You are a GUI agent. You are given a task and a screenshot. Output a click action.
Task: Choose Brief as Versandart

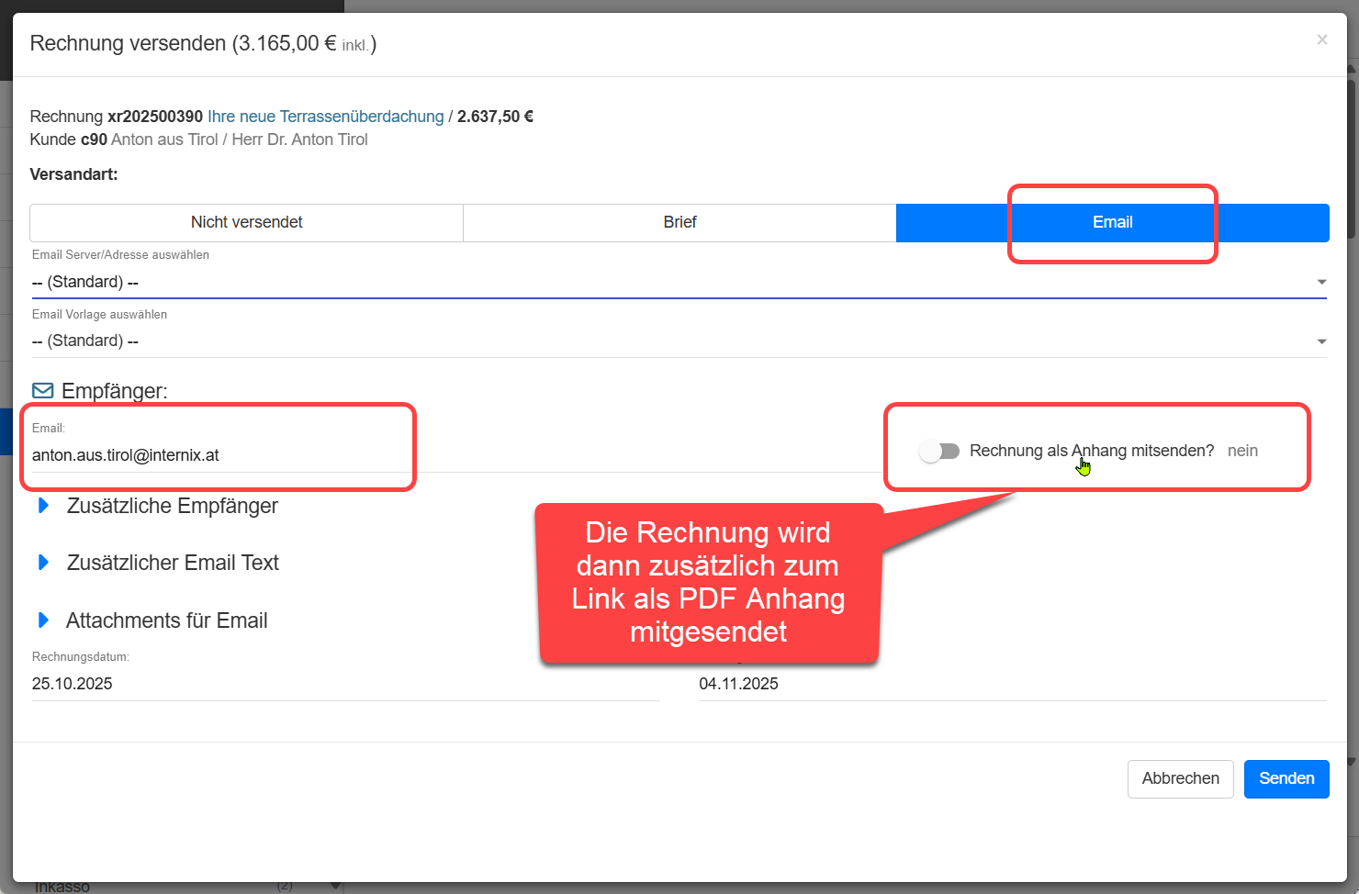(x=679, y=222)
